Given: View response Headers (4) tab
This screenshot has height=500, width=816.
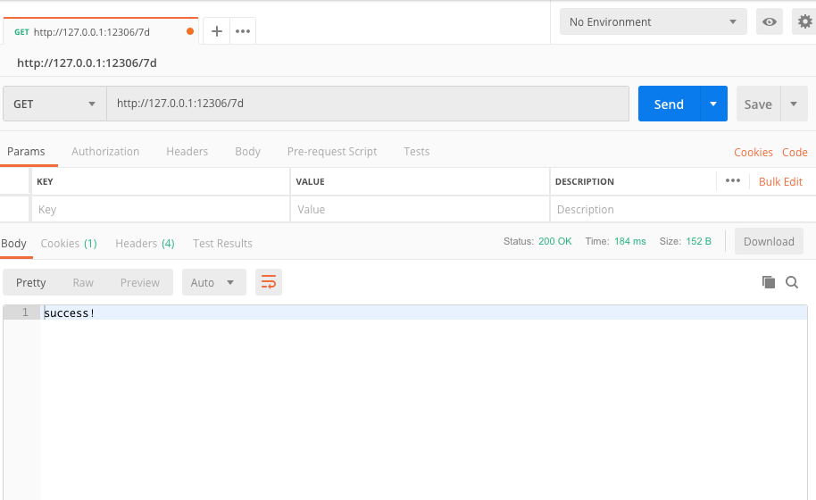Looking at the screenshot, I should 145,243.
